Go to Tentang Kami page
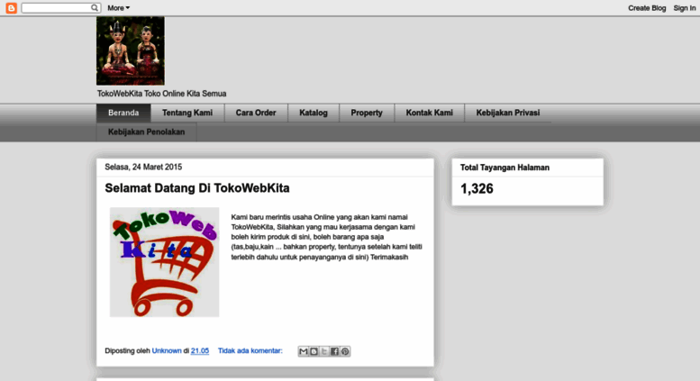This screenshot has width=700, height=381. (187, 113)
